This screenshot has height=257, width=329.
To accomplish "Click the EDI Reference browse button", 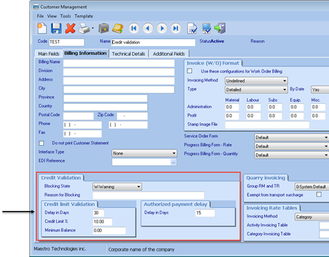I will [x=173, y=163].
